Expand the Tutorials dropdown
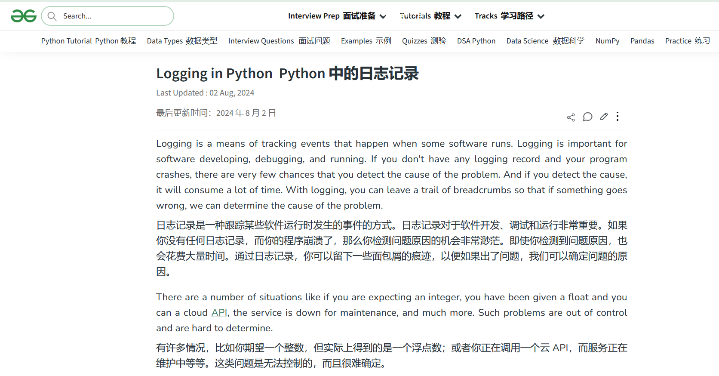Viewport: 719px width, 376px height. pyautogui.click(x=430, y=16)
